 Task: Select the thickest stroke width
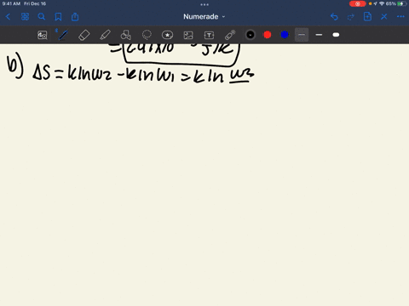pos(336,35)
